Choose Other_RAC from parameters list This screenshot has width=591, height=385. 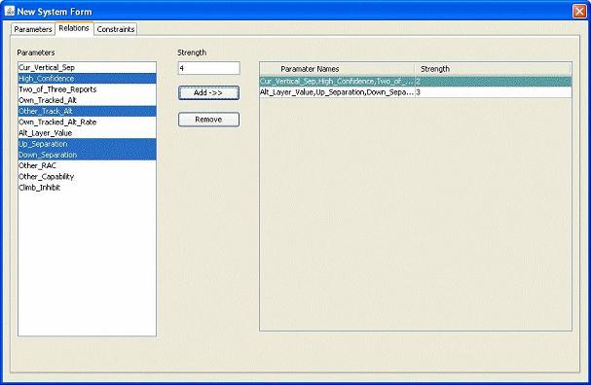(x=87, y=165)
